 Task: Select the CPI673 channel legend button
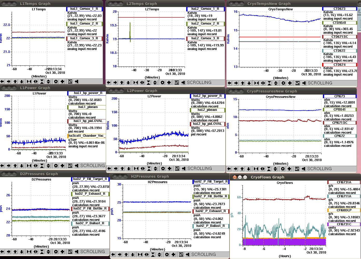coord(339,97)
